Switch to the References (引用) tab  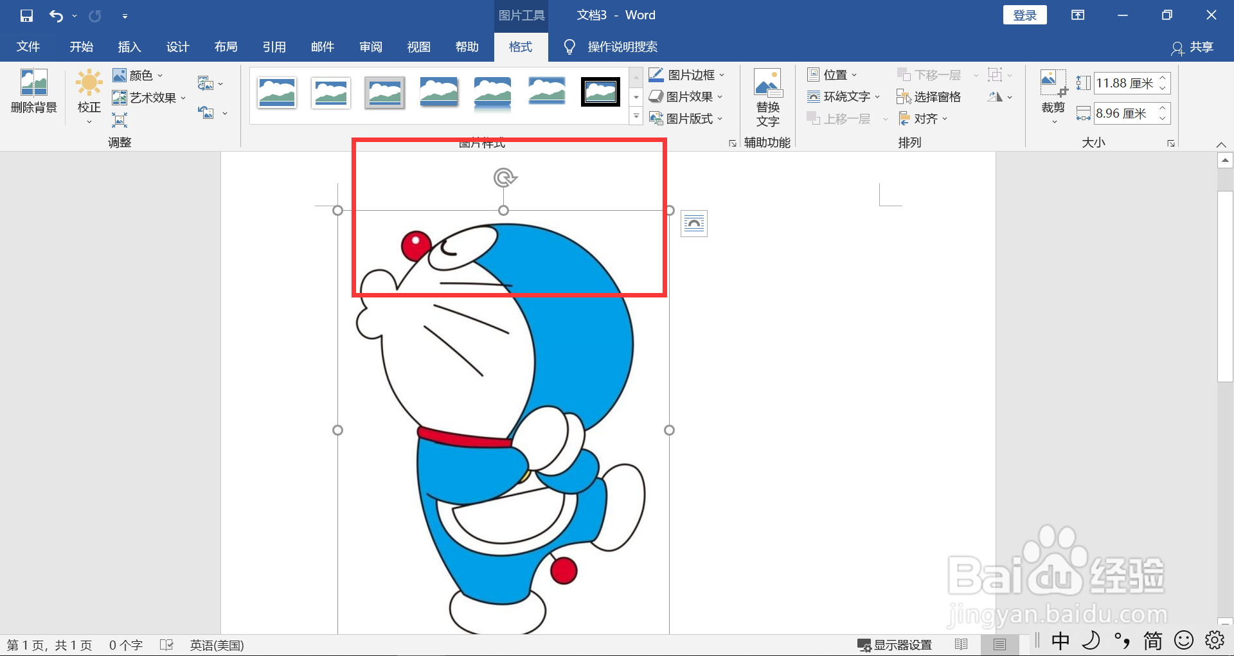[x=274, y=47]
